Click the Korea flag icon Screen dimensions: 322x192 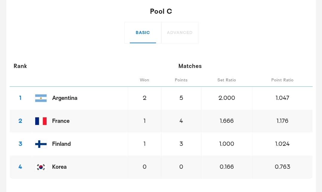point(41,167)
